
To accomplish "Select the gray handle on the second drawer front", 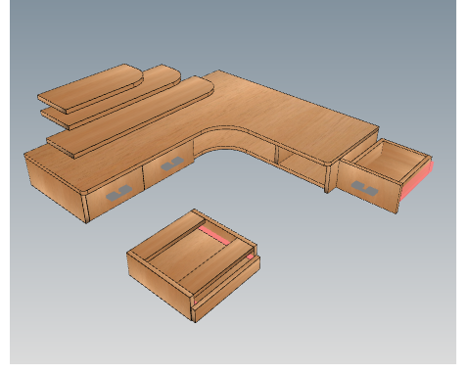I will [x=172, y=164].
